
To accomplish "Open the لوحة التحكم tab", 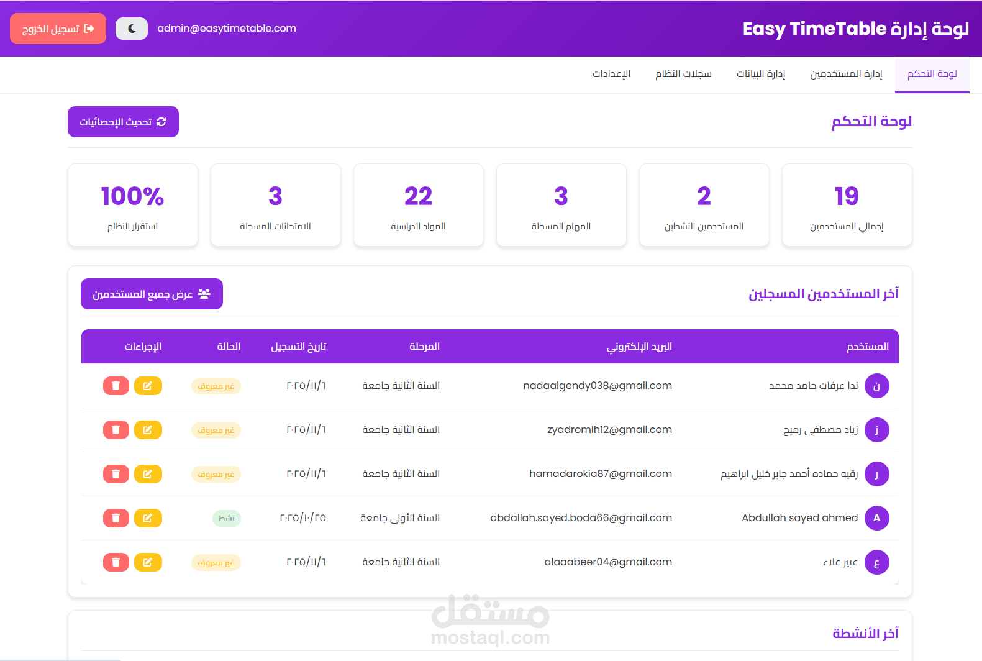I will tap(932, 74).
